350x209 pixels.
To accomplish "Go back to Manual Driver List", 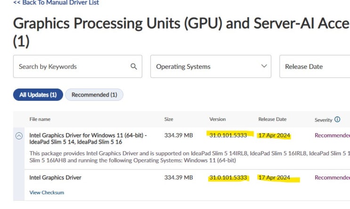I will [56, 3].
